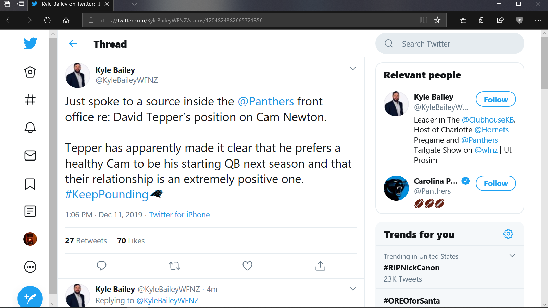Viewport: 548px width, 308px height.
Task: Open Twitter Home from sidebar icon
Action: (30, 72)
